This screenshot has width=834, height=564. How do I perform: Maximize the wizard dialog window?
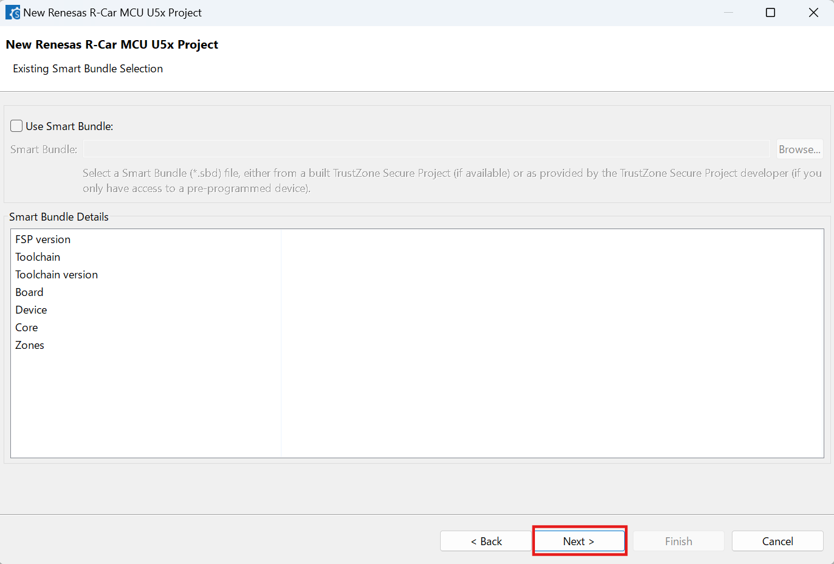pos(770,13)
